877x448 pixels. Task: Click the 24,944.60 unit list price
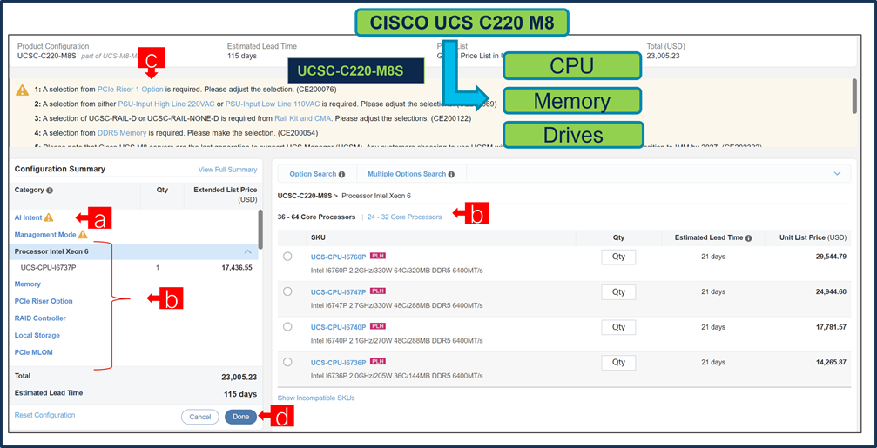831,292
